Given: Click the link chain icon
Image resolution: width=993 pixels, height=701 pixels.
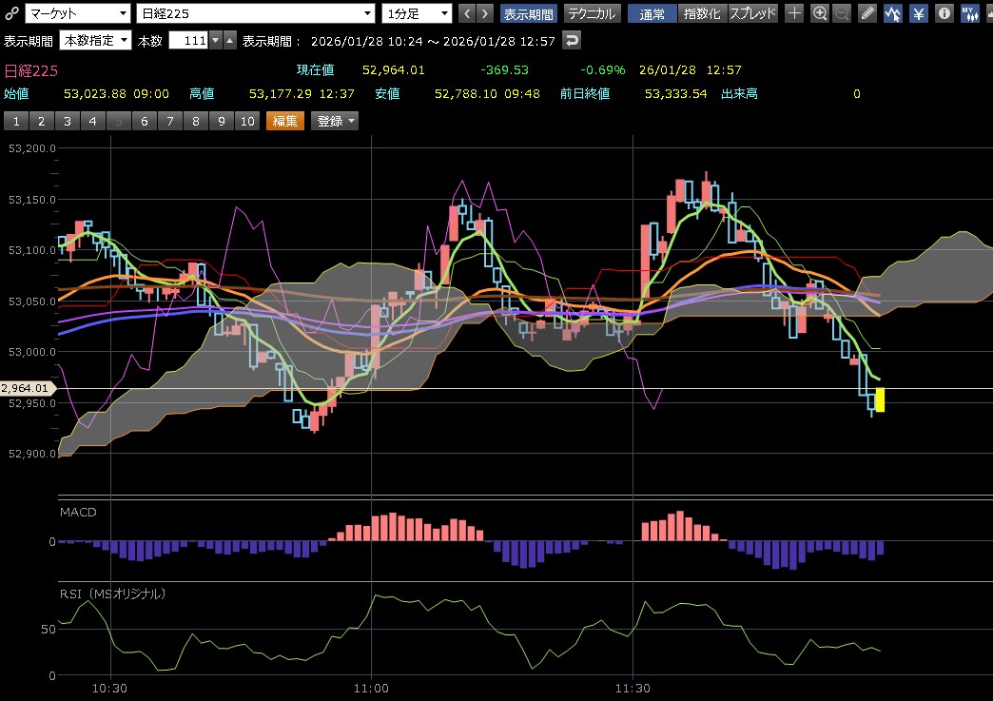Looking at the screenshot, I should (11, 13).
